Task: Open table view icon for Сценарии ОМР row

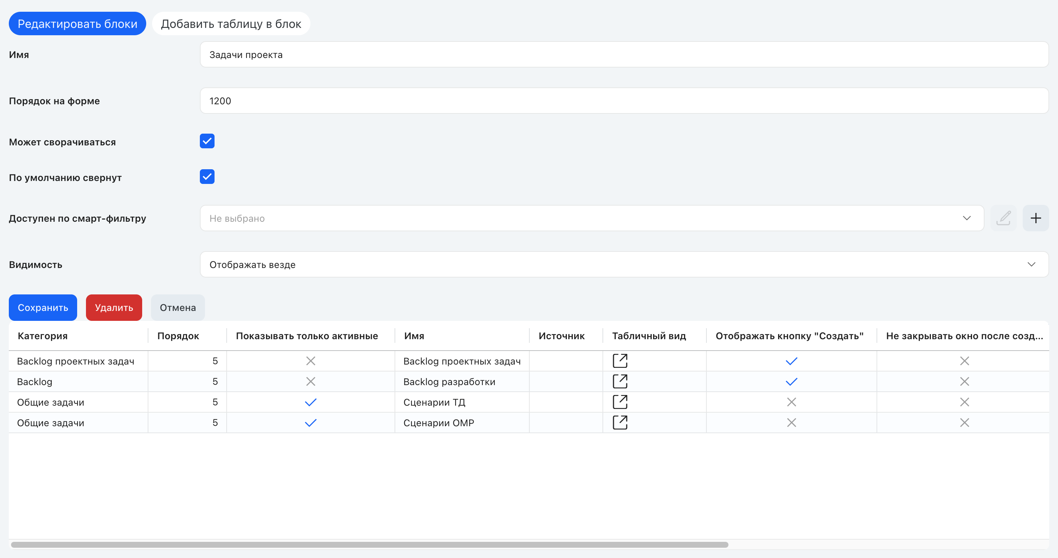Action: pyautogui.click(x=620, y=423)
